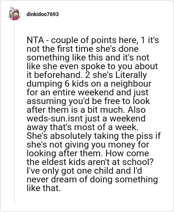The height and width of the screenshot is (212, 174).
Task: Click the line "like she even spoke to you about"
Action: coord(92,66)
